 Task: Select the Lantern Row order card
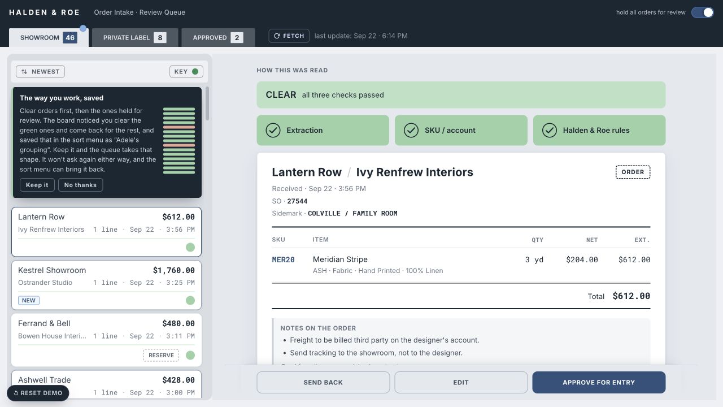tap(106, 232)
